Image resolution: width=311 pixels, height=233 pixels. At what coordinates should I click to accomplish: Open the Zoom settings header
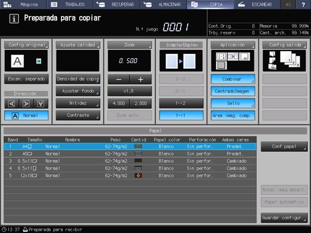coord(129,45)
